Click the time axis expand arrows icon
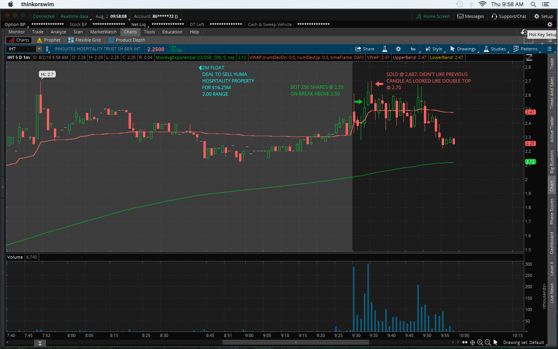Image resolution: width=558 pixels, height=349 pixels. (x=465, y=342)
